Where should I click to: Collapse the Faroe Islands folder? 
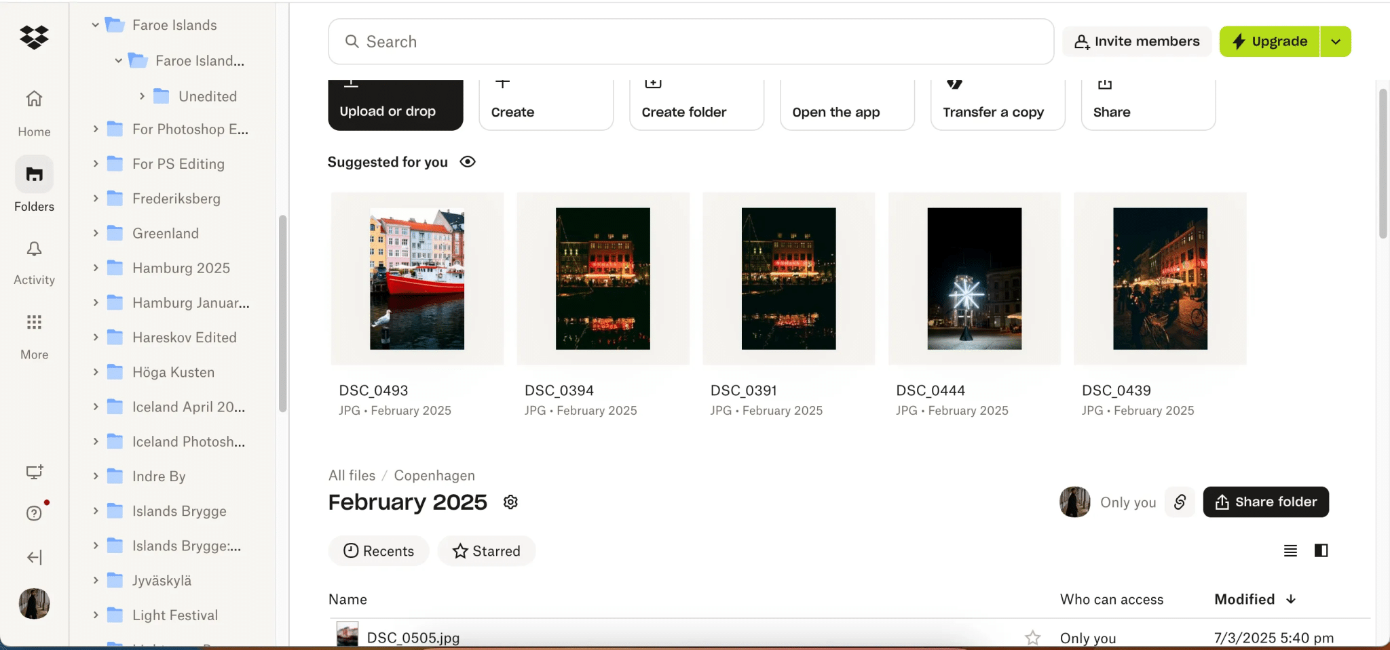(94, 24)
